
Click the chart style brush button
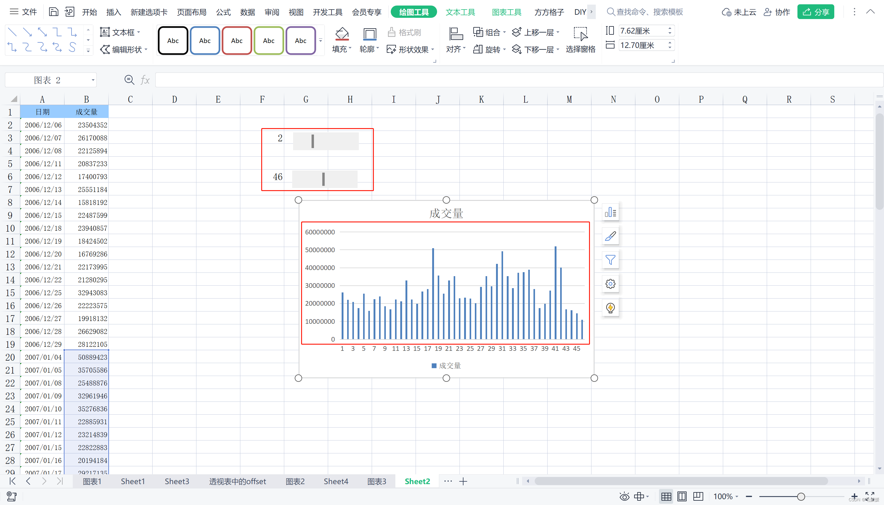610,236
